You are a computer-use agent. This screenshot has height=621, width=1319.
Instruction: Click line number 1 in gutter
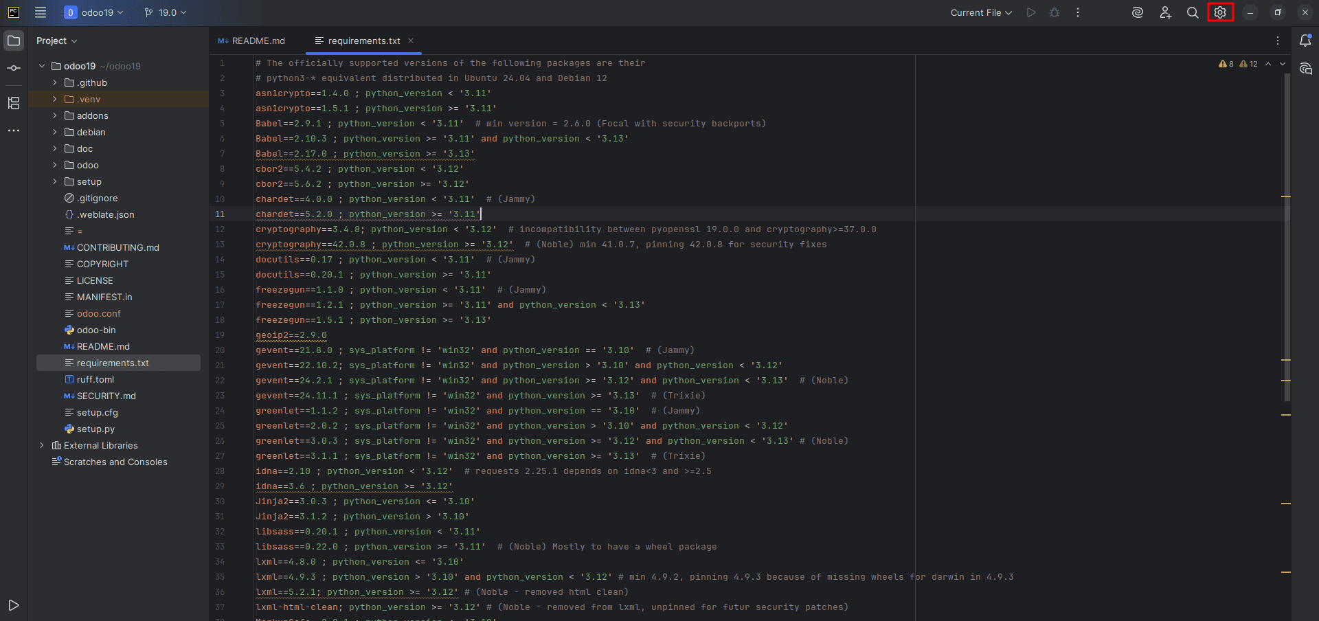[222, 63]
